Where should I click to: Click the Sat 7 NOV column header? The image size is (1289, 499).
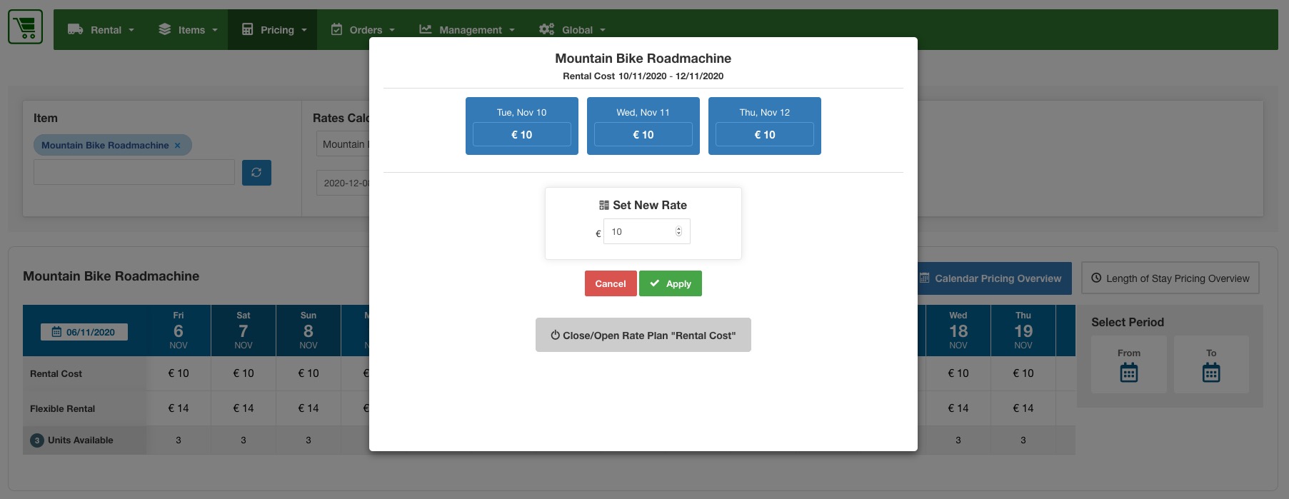click(x=244, y=331)
